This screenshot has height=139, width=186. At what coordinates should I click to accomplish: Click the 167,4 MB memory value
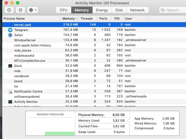click(x=71, y=30)
